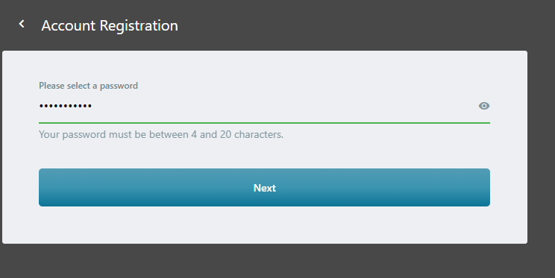
Task: Click the green underline of password field
Action: [x=264, y=123]
